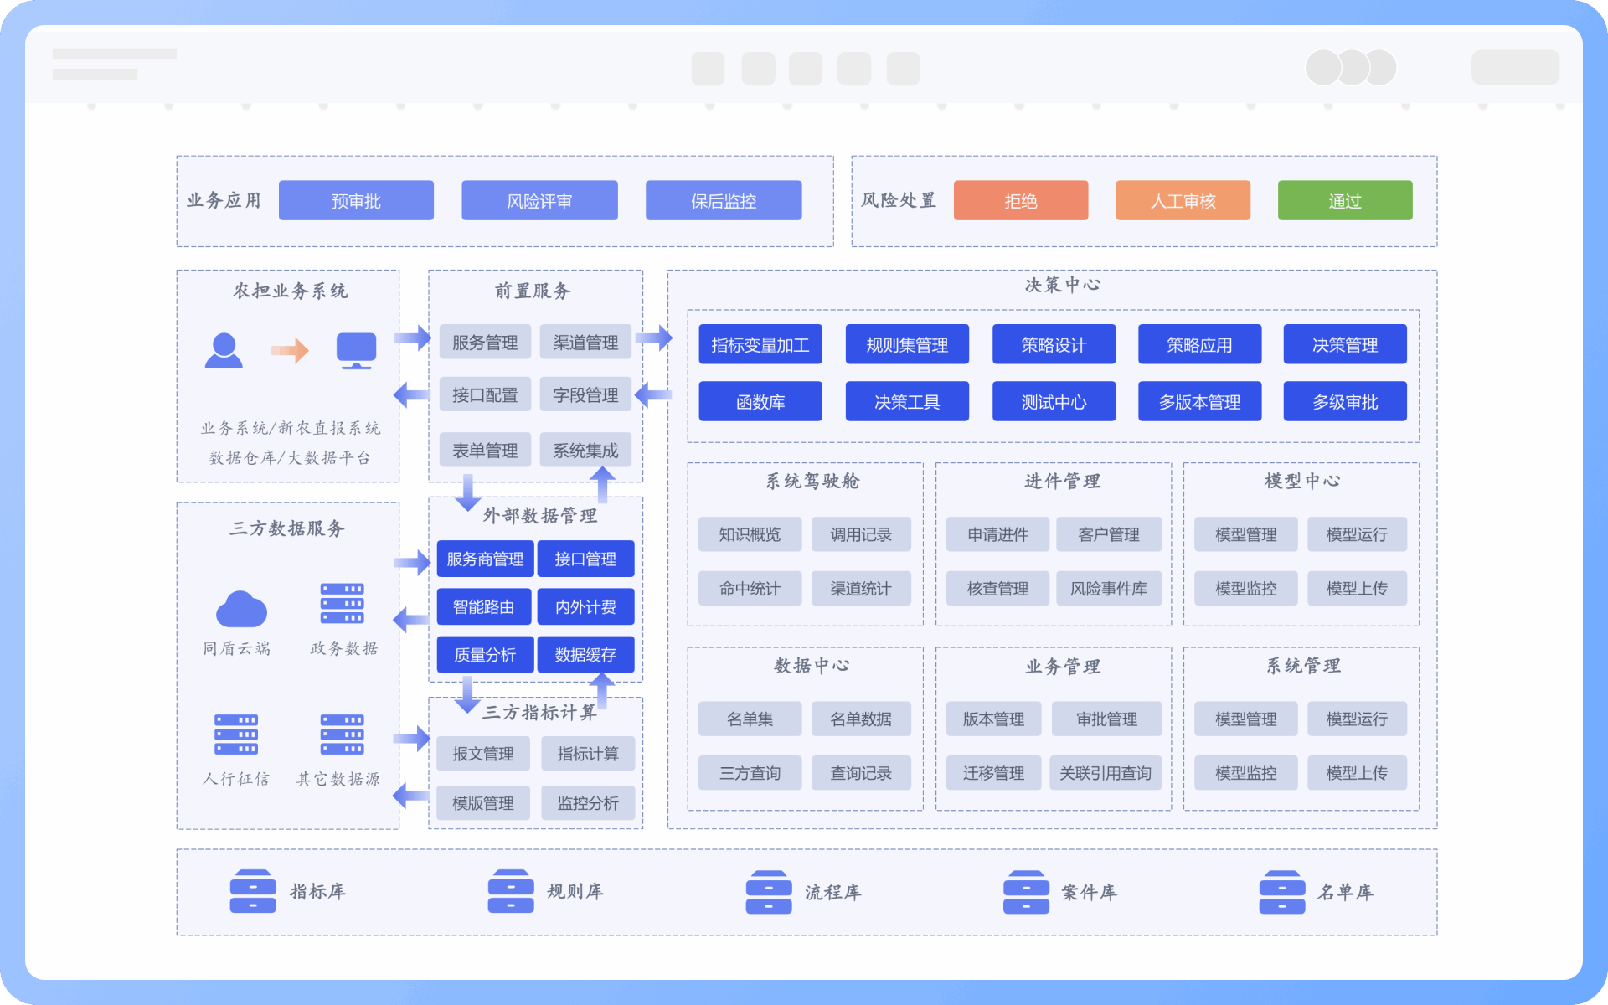This screenshot has width=1608, height=1005.
Task: Click the 规则库 database icon
Action: 511,892
